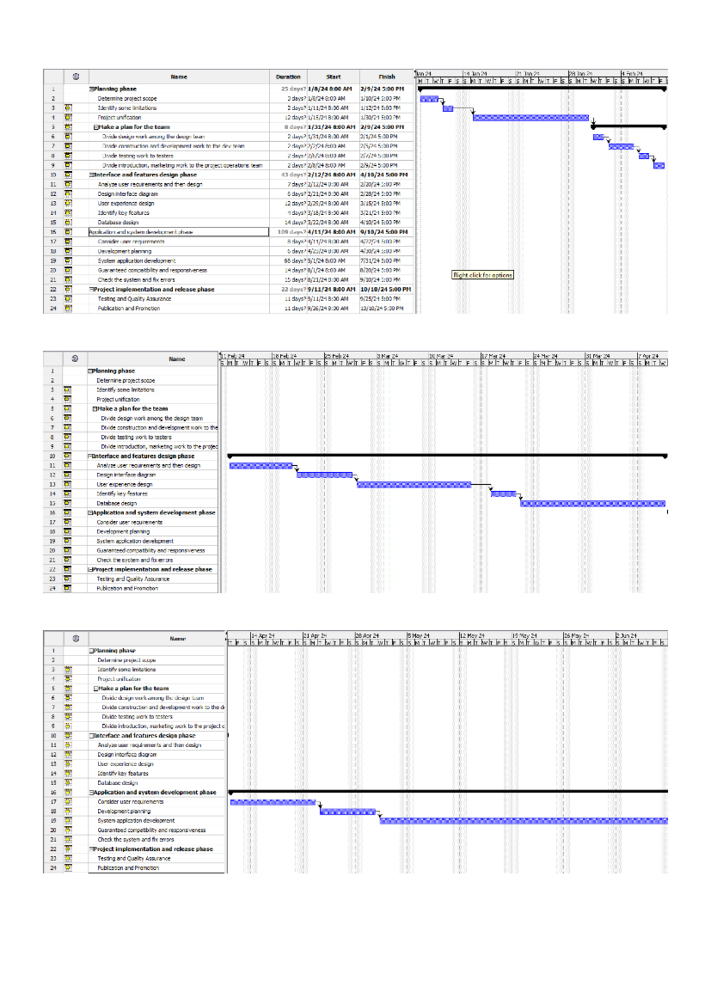Click the Name column header in the 14 Apr 24 chart
This screenshot has width=711, height=1005.
click(178, 638)
